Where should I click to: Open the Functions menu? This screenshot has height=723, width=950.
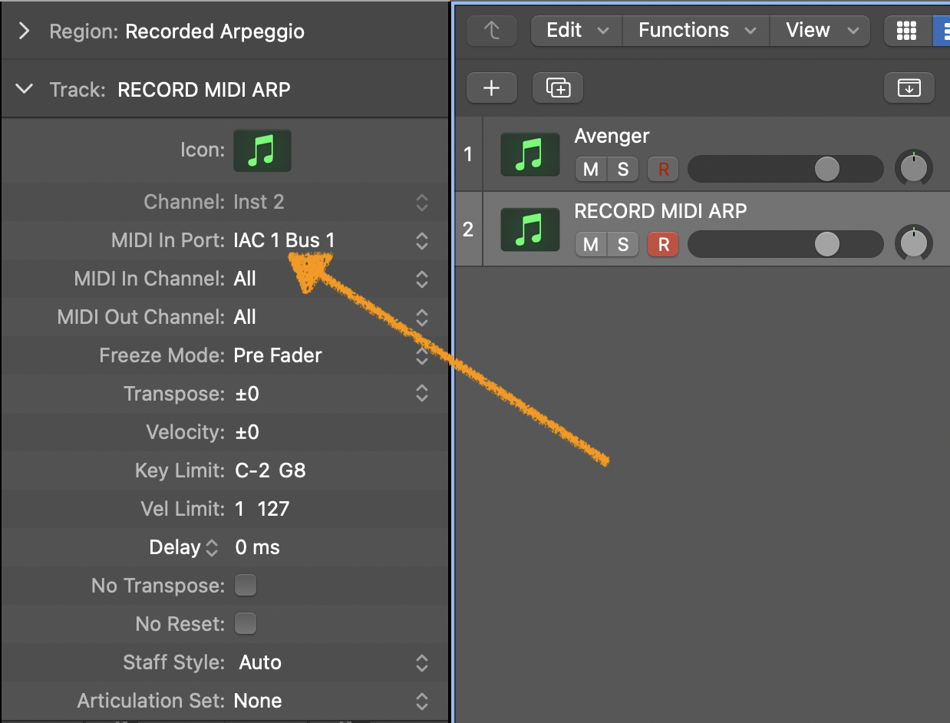pyautogui.click(x=697, y=31)
